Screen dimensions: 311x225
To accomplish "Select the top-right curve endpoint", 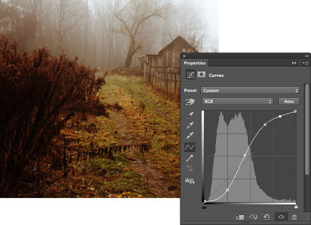I will [295, 112].
